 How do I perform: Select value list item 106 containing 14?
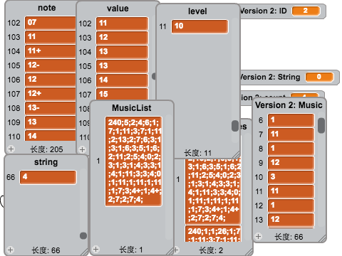pyautogui.click(x=123, y=80)
